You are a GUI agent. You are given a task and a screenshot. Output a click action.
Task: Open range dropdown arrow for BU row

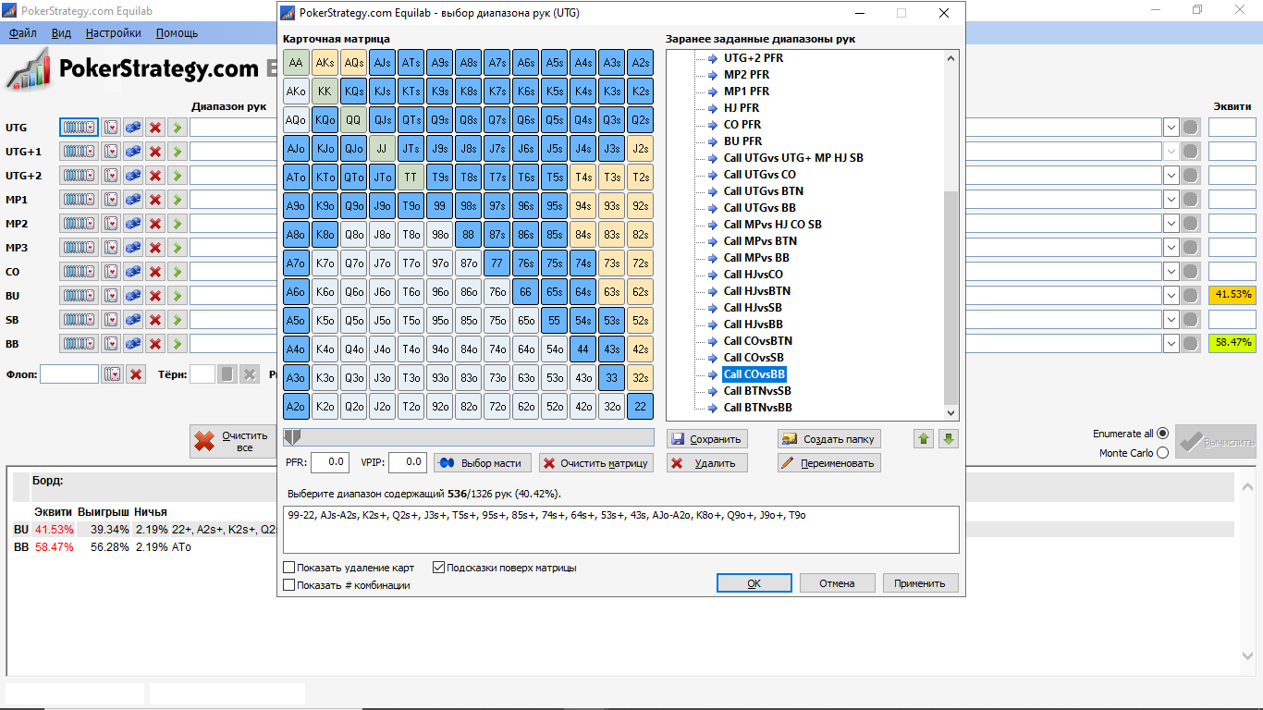[x=1171, y=295]
